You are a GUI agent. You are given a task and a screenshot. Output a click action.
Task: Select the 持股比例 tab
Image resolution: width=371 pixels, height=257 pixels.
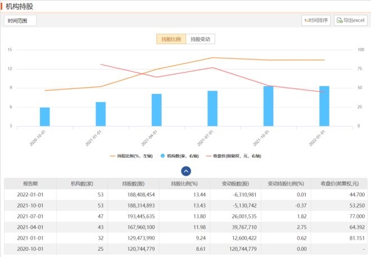coord(171,39)
